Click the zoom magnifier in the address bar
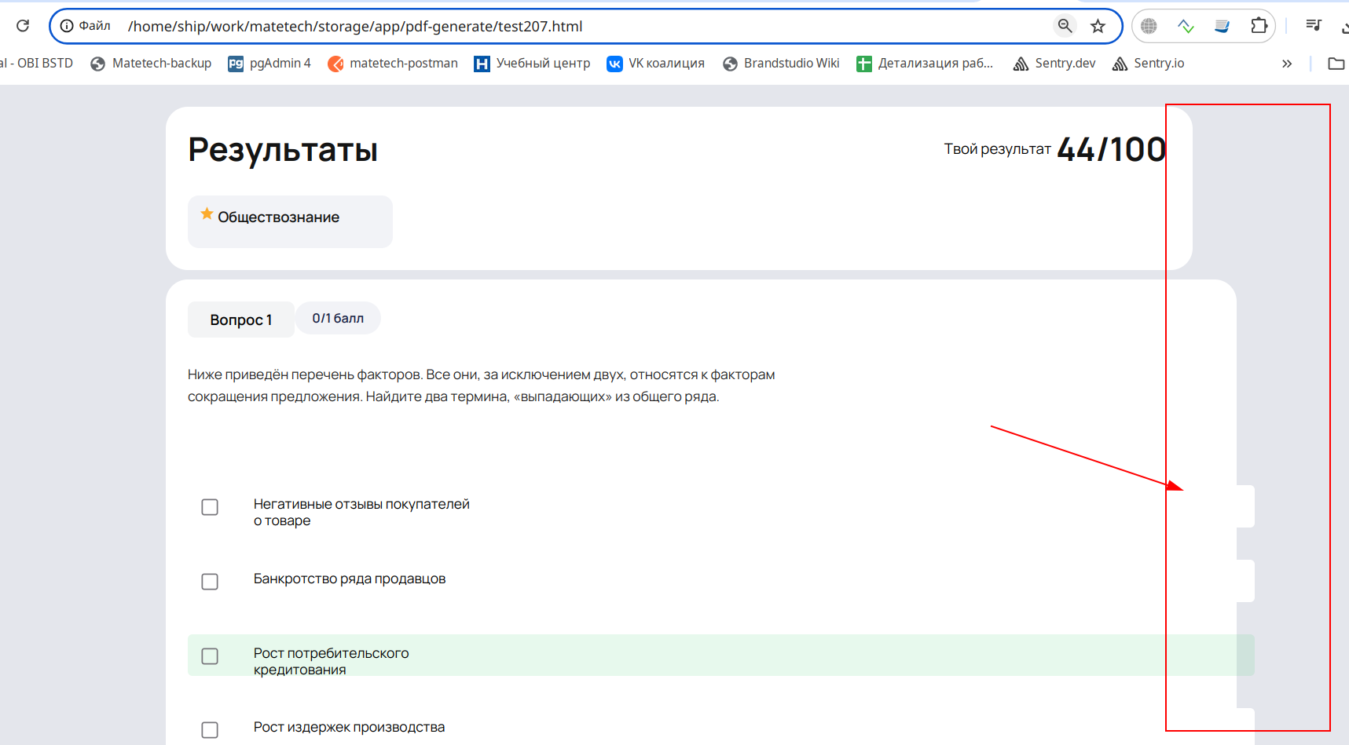Image resolution: width=1349 pixels, height=745 pixels. [x=1065, y=25]
